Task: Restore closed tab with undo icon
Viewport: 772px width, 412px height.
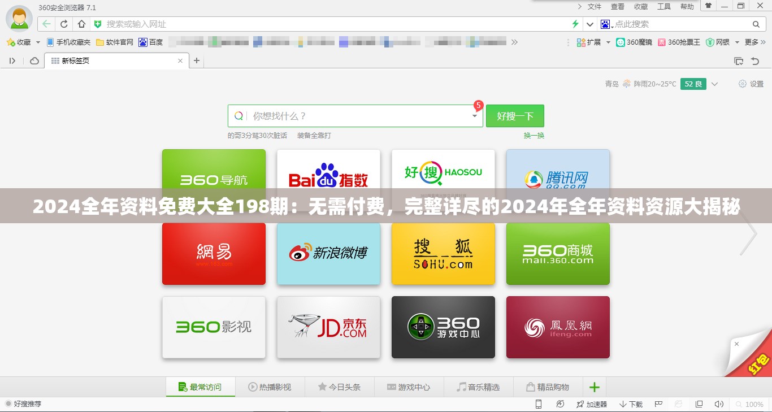Action: point(755,60)
